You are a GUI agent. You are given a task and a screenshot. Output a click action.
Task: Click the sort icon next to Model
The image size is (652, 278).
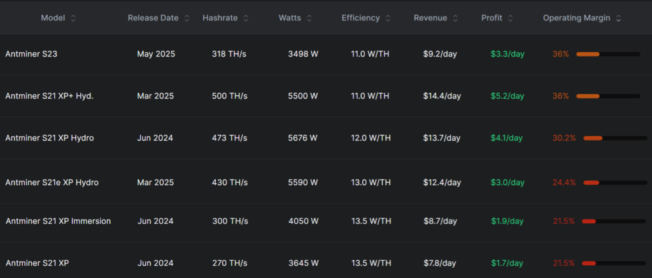(x=73, y=18)
